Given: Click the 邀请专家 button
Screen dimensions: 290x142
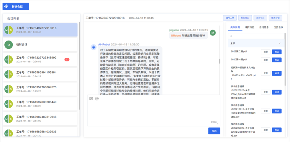Looking at the screenshot, I should (x=260, y=18).
